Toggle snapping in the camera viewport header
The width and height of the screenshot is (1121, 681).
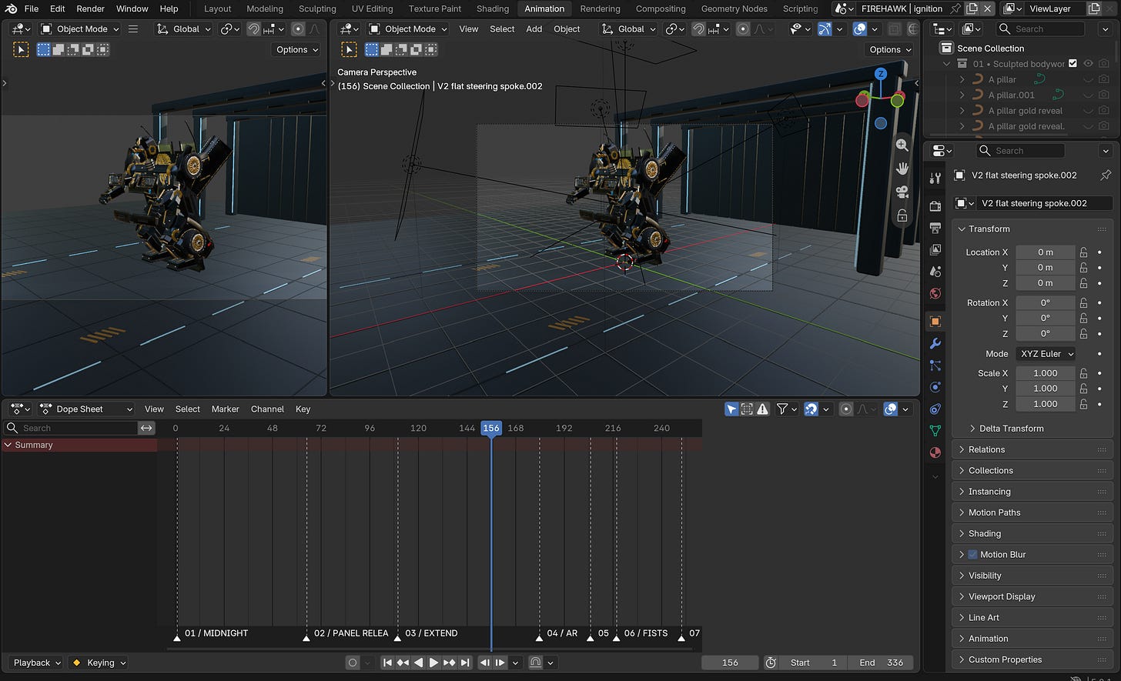[698, 29]
